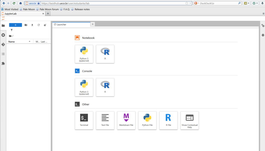Image resolution: width=265 pixels, height=151 pixels.
Task: Go forward in browser history
Action: [9, 3]
